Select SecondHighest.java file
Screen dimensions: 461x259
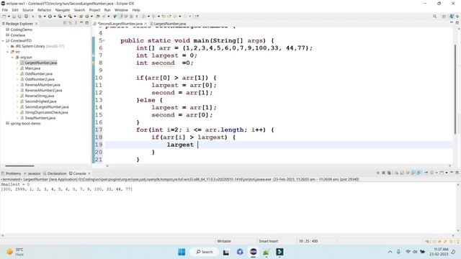38,101
